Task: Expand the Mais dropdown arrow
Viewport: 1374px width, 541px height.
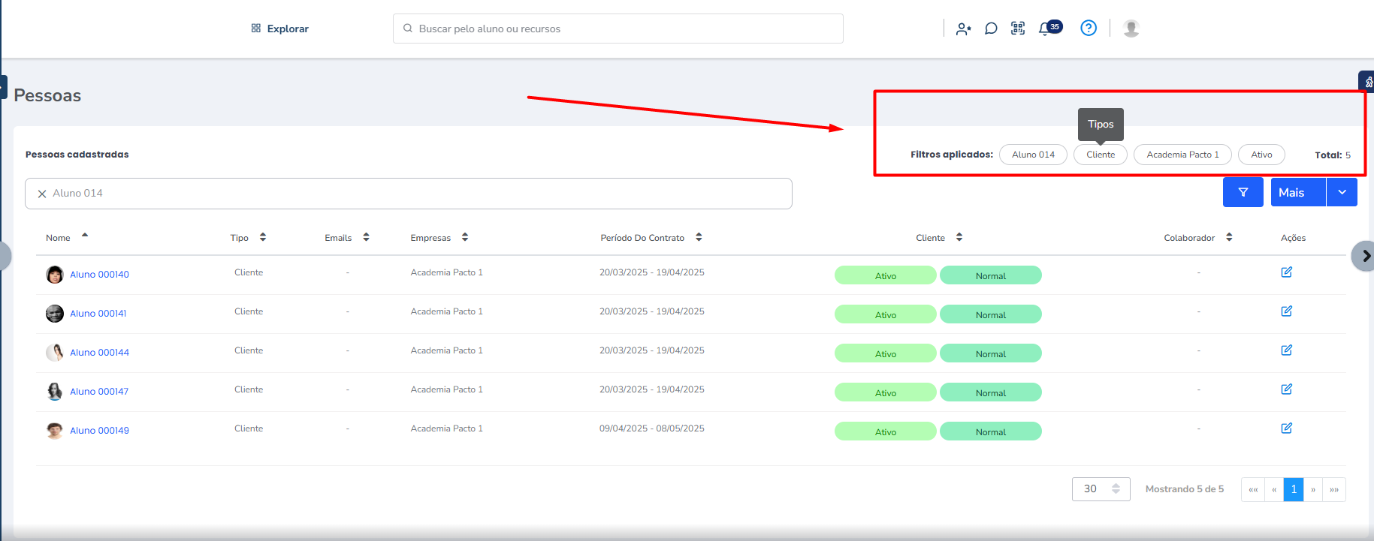Action: [x=1342, y=192]
